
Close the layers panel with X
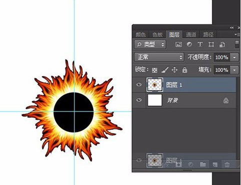pyautogui.click(x=238, y=27)
